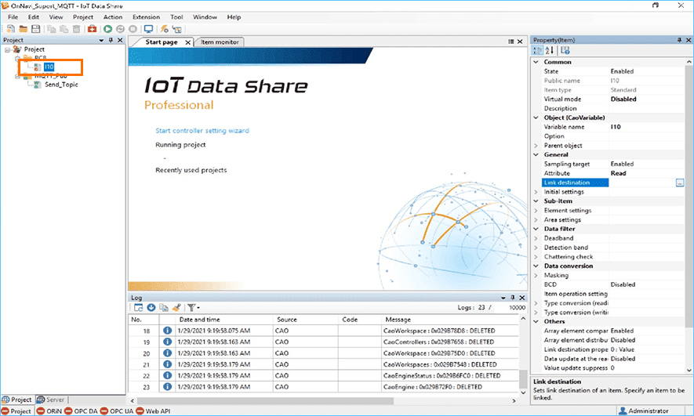This screenshot has width=694, height=416.
Task: Click the Message column header in Log
Action: 449,319
